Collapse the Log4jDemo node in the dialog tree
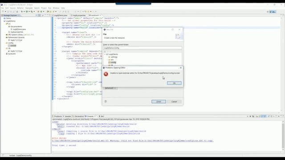Screen dimensions: 285x160 [x=105, y=54]
